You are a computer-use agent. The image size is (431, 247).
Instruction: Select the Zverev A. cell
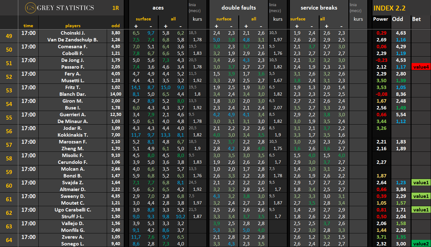click(73, 237)
